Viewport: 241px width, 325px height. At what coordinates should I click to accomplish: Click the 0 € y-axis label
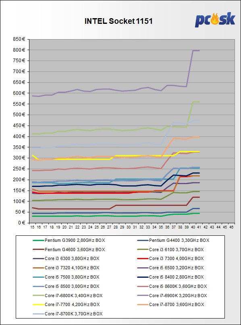[22, 223]
